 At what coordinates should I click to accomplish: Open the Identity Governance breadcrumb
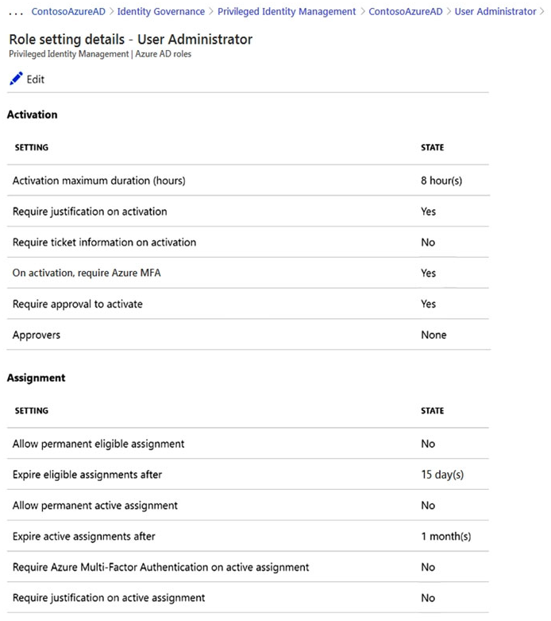[x=160, y=12]
